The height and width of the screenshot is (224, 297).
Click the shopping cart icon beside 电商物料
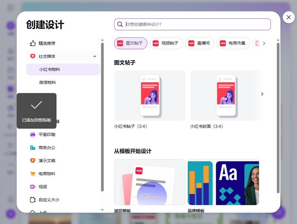(x=32, y=173)
